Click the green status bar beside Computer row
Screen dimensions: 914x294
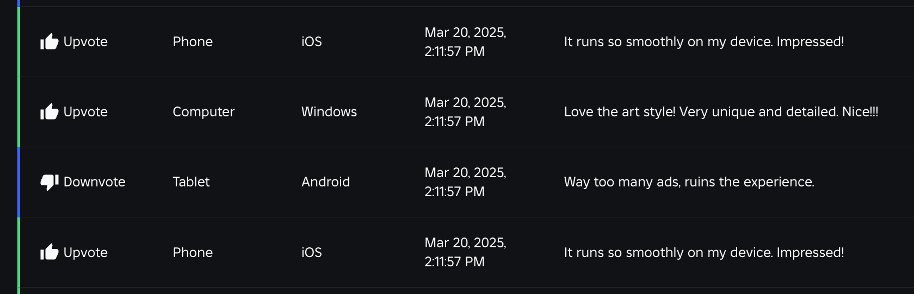tap(18, 112)
